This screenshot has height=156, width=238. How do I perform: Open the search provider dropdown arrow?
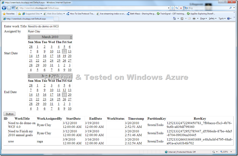(x=234, y=8)
